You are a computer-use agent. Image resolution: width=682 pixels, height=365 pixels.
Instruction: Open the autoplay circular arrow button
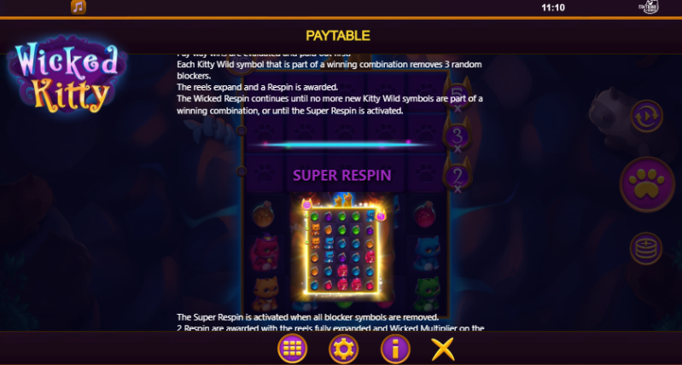tap(647, 116)
